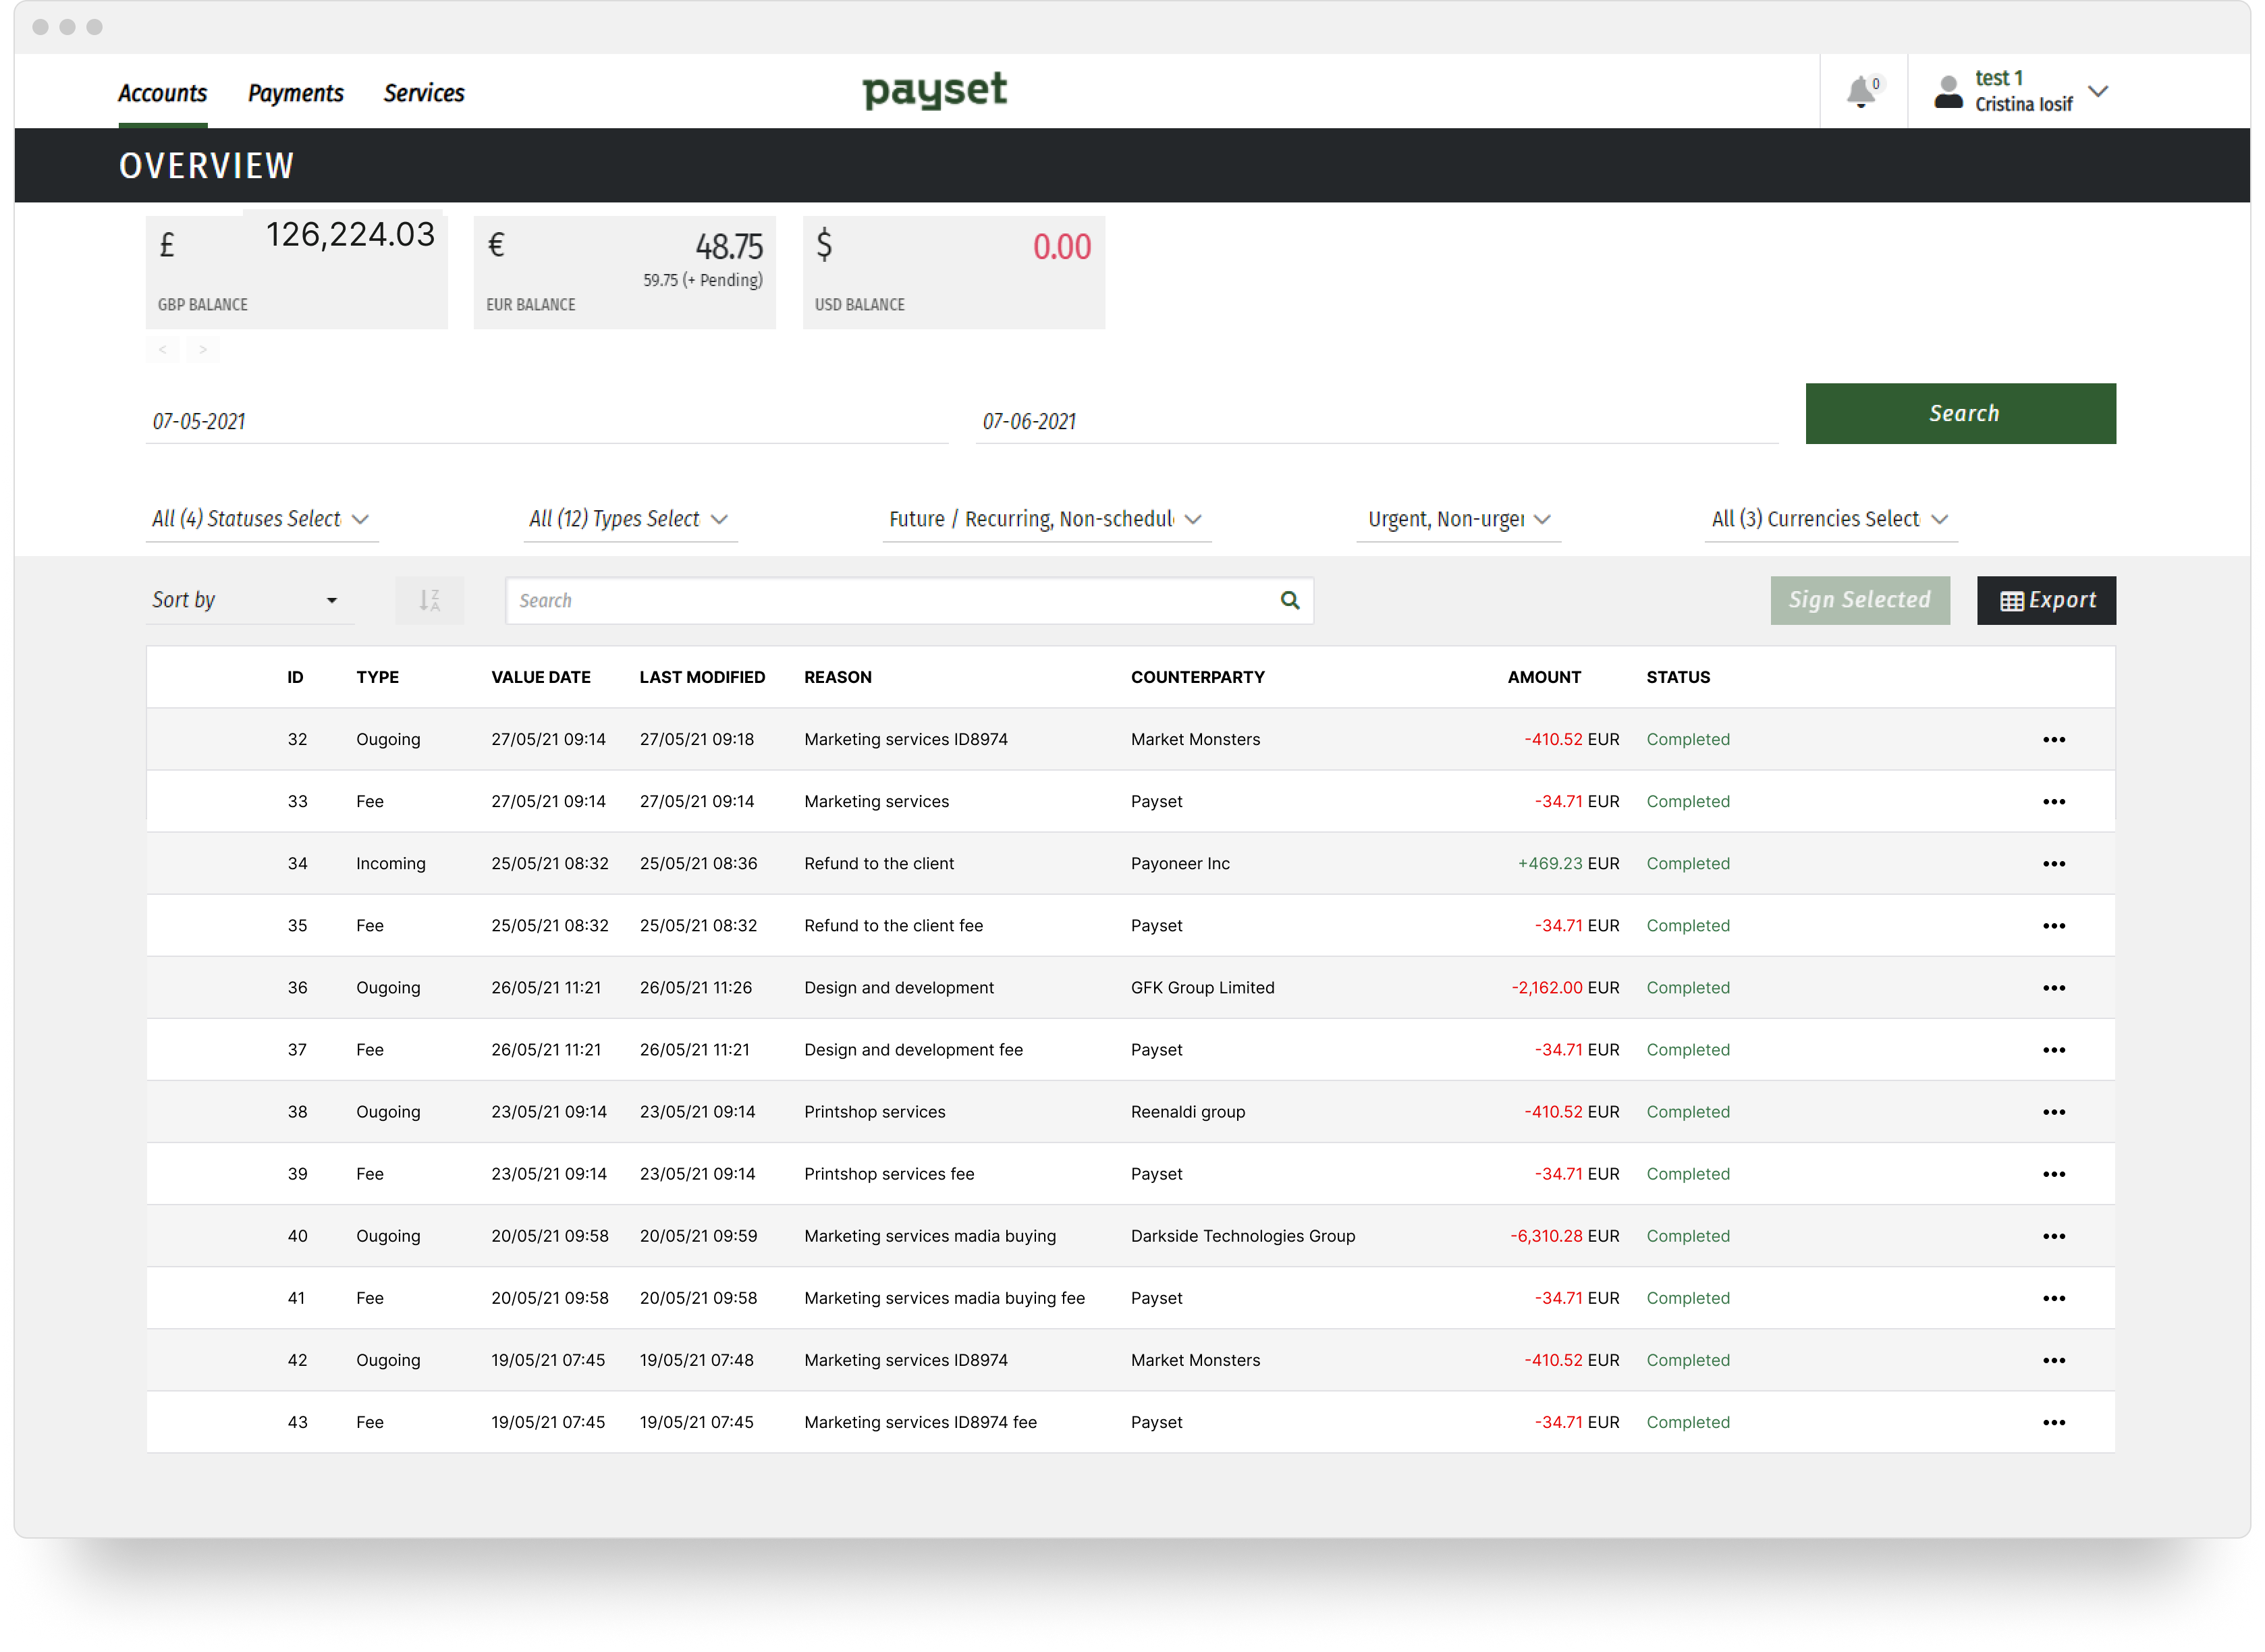Click reason Refund to the client fee
Viewport: 2265px width, 1652px height.
click(893, 925)
